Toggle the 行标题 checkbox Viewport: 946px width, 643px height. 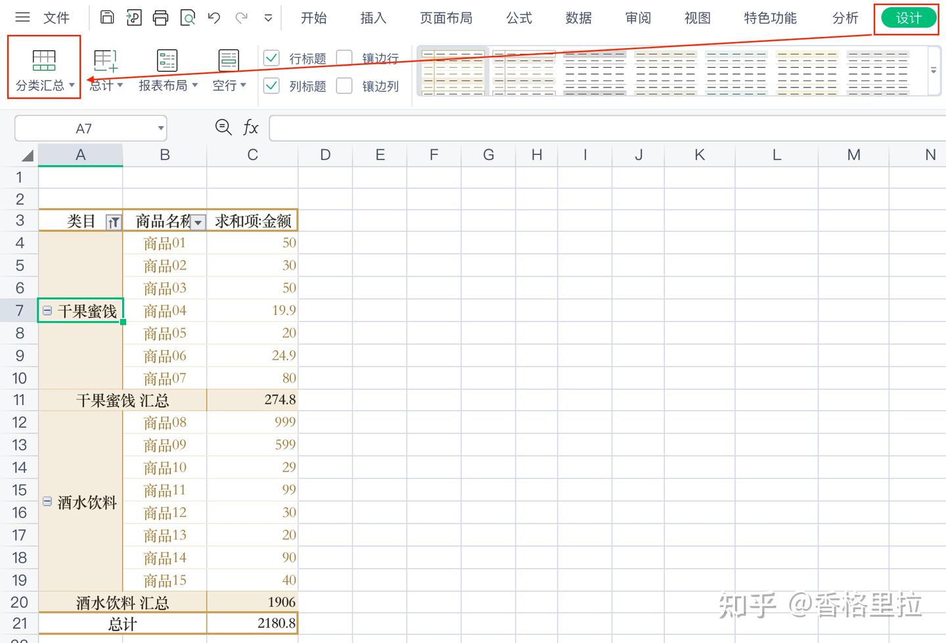pyautogui.click(x=271, y=58)
